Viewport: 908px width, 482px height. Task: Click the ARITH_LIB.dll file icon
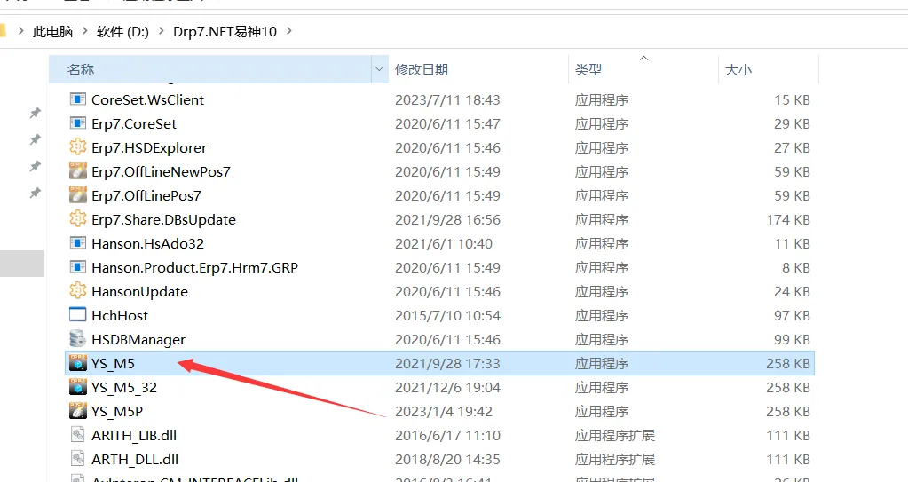pos(78,435)
